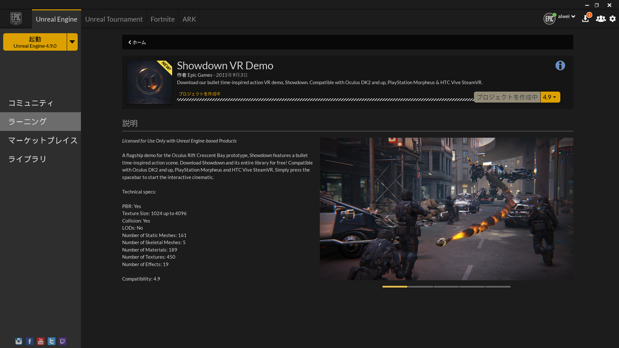This screenshot has height=348, width=619.
Task: Expand the alwei account dropdown
Action: [567, 17]
